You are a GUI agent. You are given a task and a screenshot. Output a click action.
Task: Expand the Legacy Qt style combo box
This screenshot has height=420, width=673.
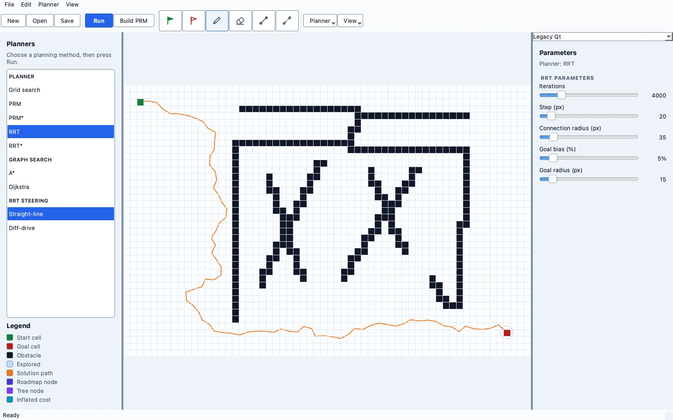coord(602,36)
